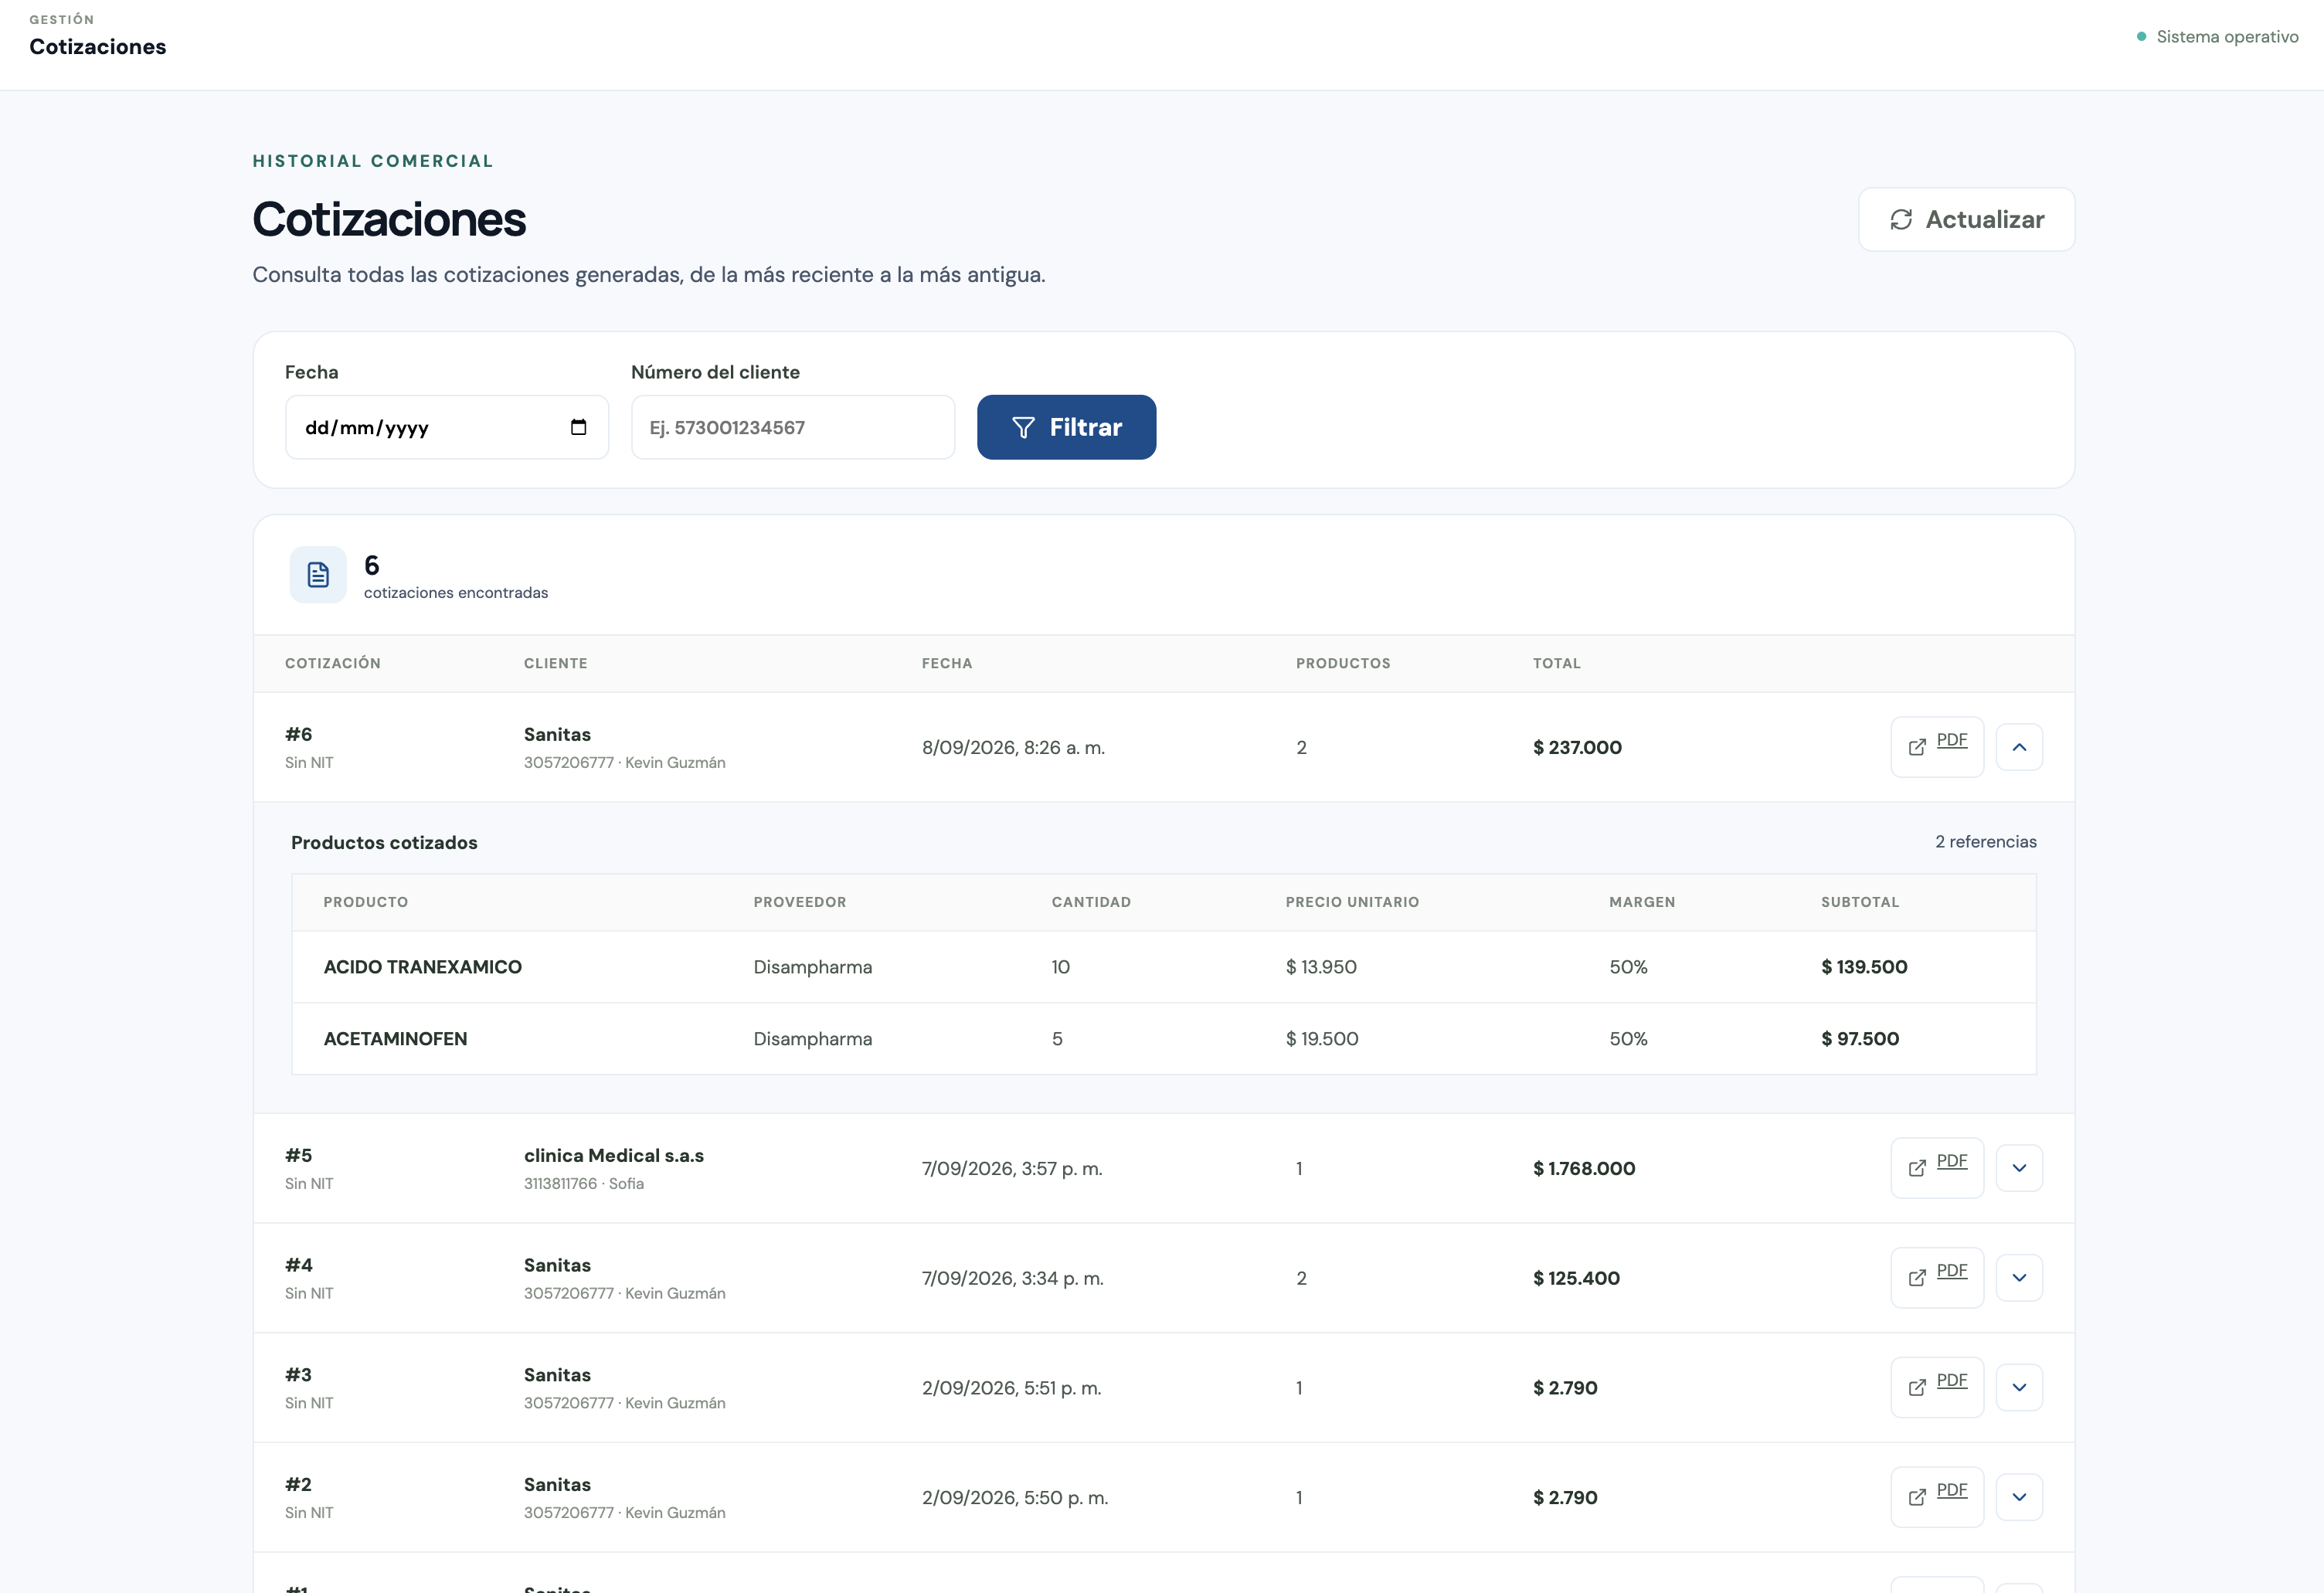Open PDF for quotation #6
This screenshot has width=2324, height=1593.
[x=1937, y=747]
